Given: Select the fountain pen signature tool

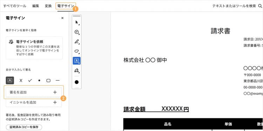Looking at the screenshot, I should coord(77,71).
